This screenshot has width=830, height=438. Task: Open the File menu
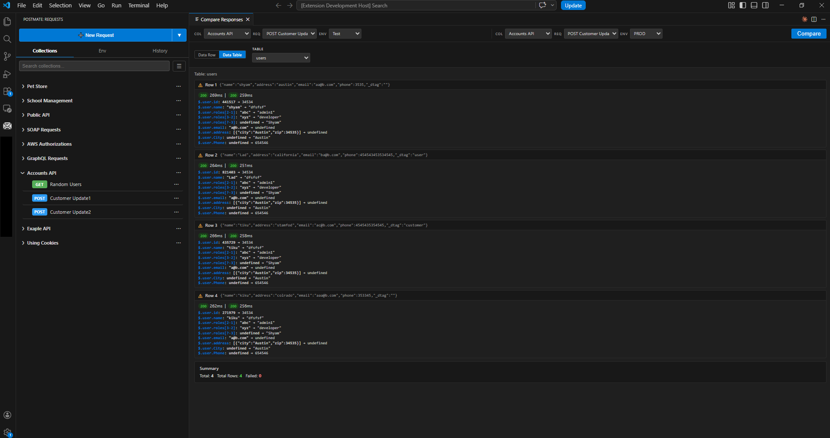pyautogui.click(x=22, y=5)
